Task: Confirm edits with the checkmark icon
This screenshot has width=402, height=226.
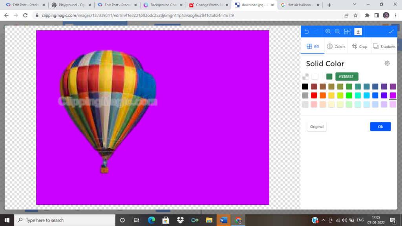Action: coord(391,31)
